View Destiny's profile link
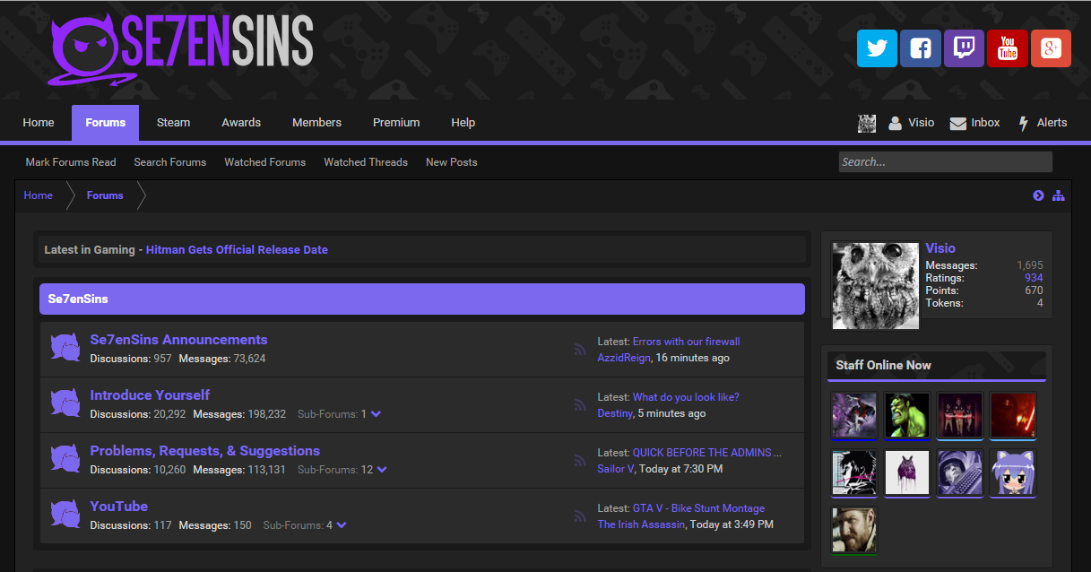 (x=615, y=413)
